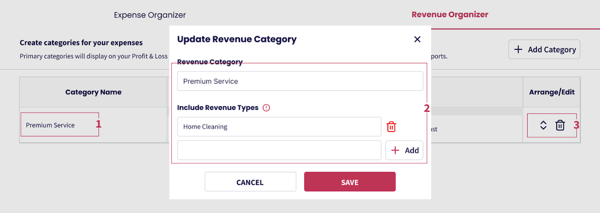Open the Add Category button
600x213 pixels.
pos(544,50)
